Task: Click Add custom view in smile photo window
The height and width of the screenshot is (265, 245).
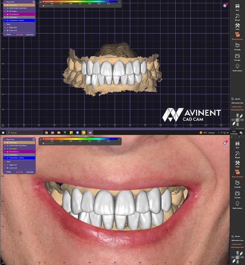Action: pos(237,240)
